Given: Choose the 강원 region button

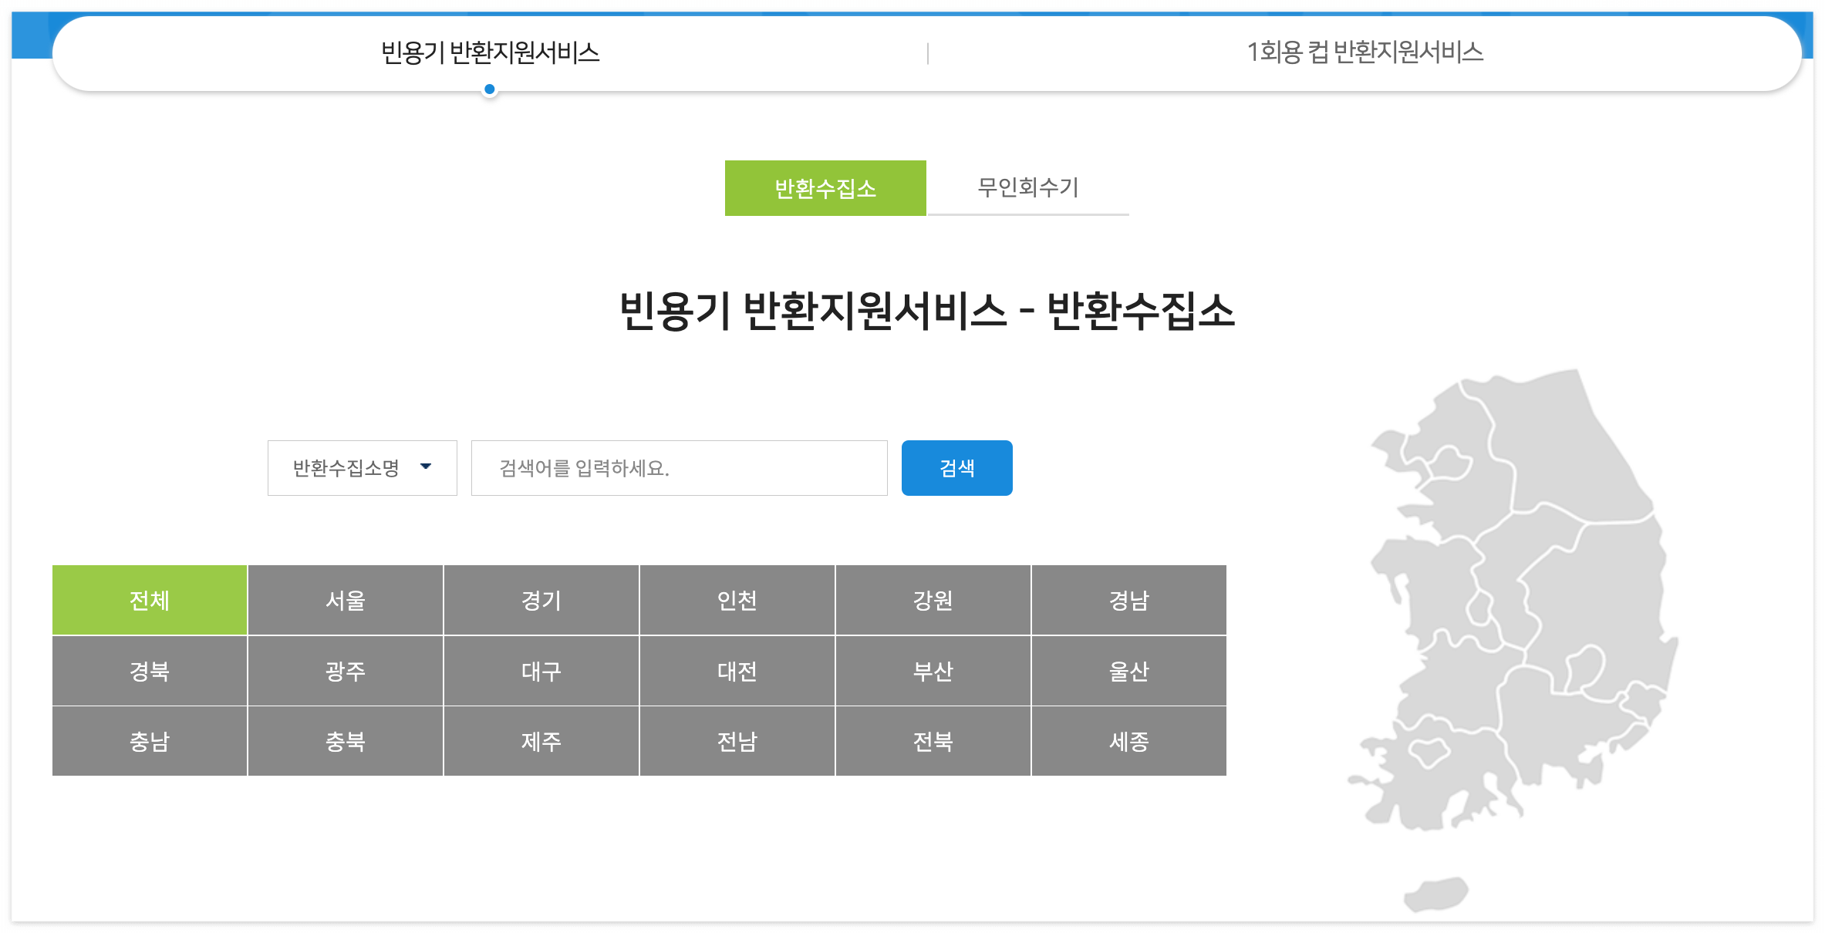Looking at the screenshot, I should point(933,600).
